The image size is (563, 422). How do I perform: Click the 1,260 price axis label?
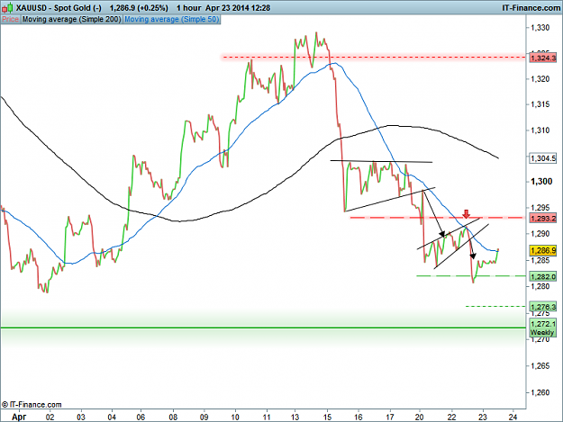point(540,392)
